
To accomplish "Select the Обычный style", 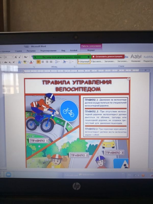I will pyautogui.click(x=84, y=61).
